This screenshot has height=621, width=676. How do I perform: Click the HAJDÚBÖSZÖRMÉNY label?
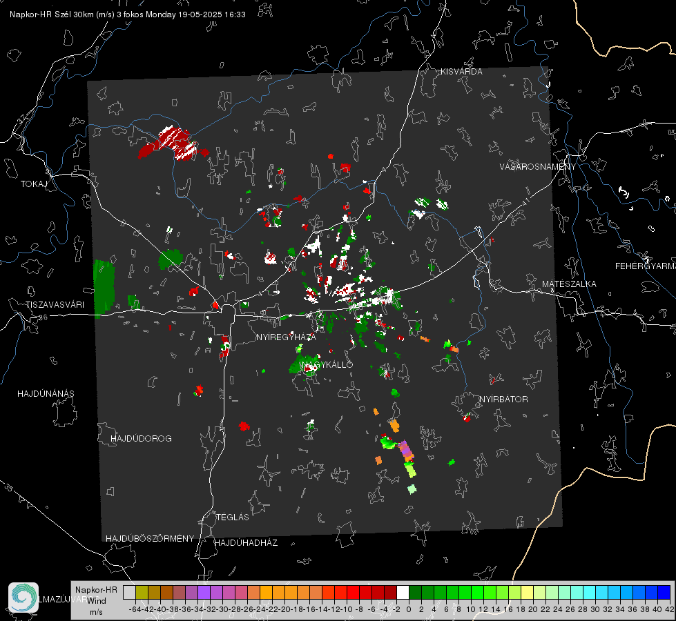[150, 539]
